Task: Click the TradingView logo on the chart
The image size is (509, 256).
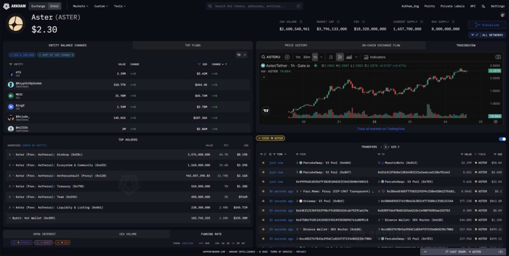Action: pyautogui.click(x=266, y=111)
